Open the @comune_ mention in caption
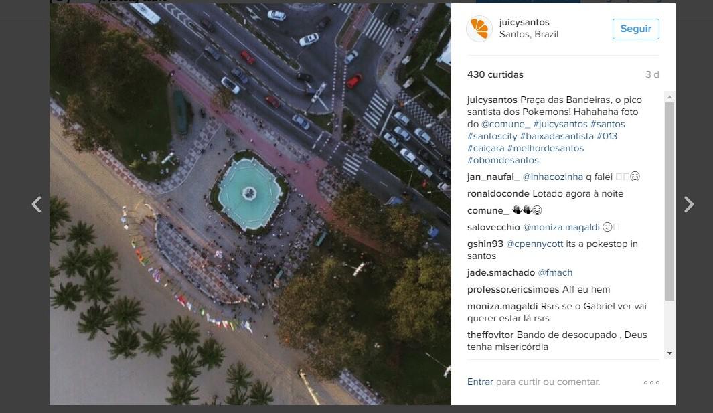Screen dimensions: 713x413 pyautogui.click(x=505, y=125)
